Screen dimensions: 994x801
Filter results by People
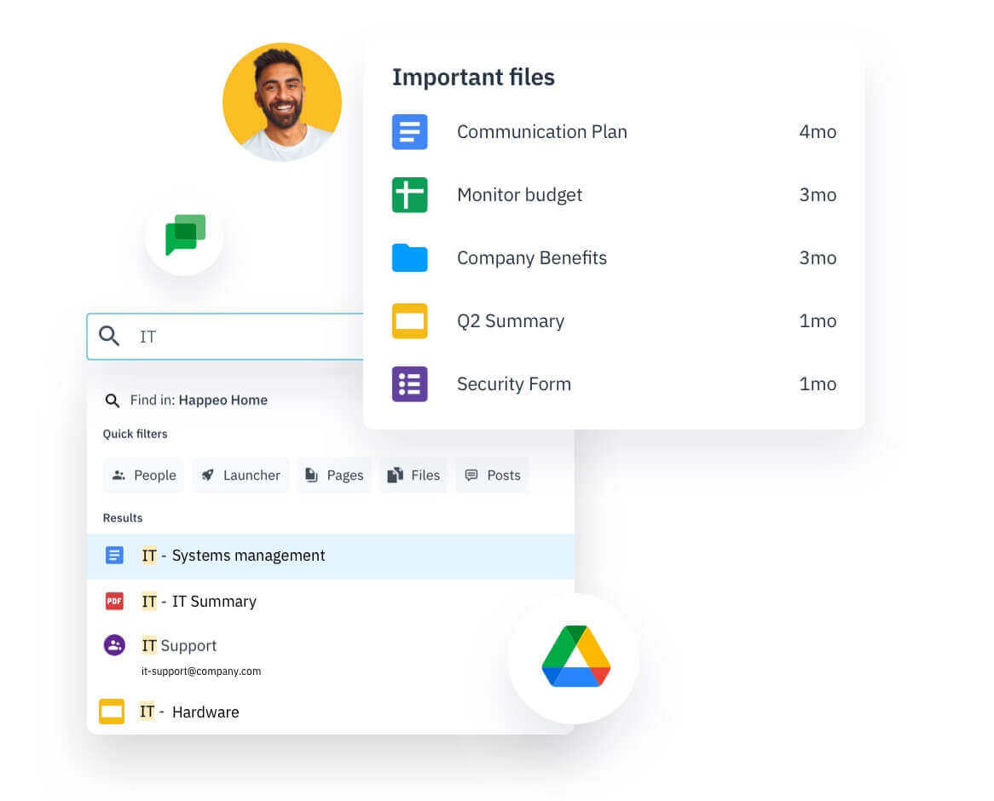143,475
